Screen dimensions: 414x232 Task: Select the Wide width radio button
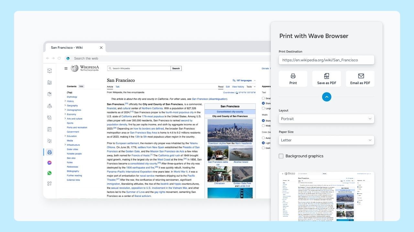click(263, 126)
